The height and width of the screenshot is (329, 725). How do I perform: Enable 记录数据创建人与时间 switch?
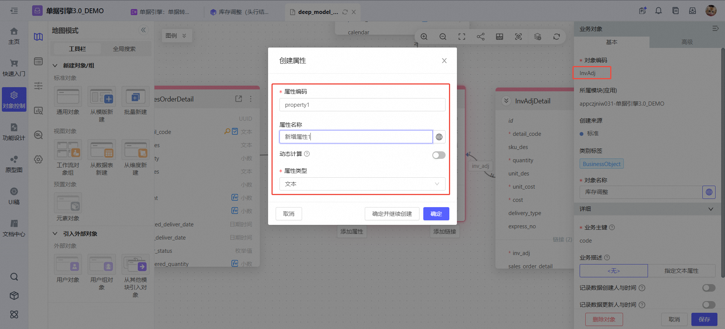click(x=709, y=288)
